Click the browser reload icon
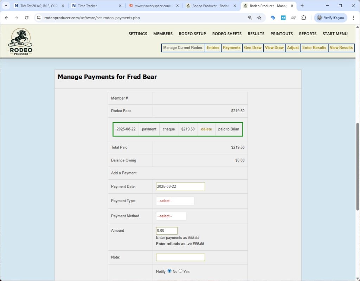 point(27,17)
